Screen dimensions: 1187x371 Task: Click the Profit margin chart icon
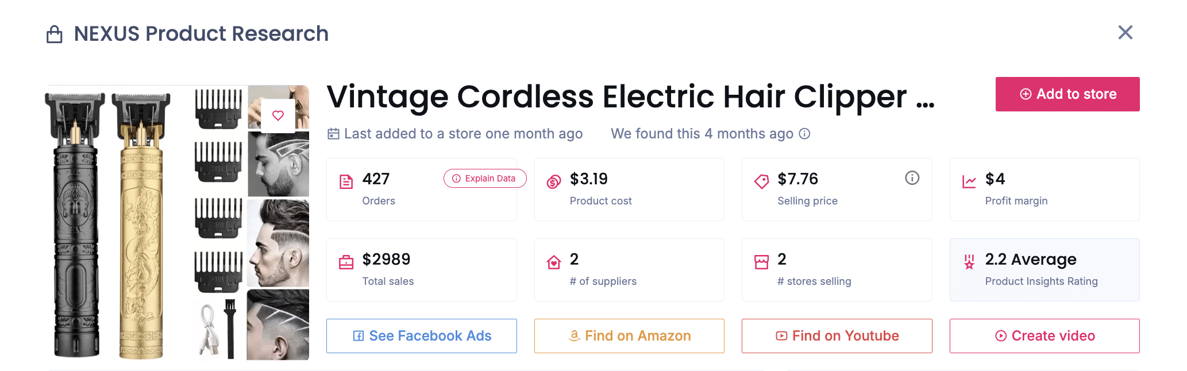point(969,180)
